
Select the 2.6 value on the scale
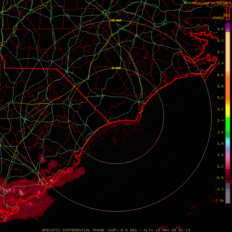[220, 132]
